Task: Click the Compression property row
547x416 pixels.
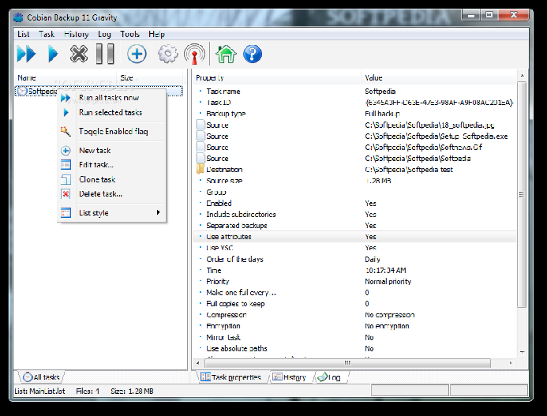Action: (354, 315)
